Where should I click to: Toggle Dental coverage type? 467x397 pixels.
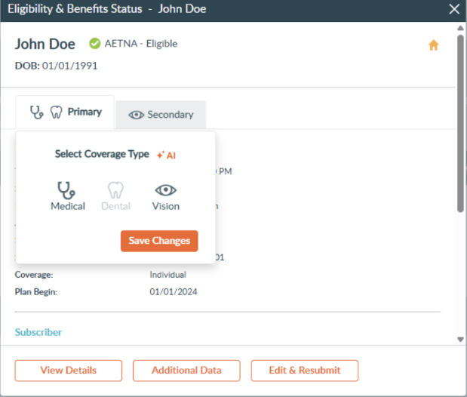pos(115,195)
